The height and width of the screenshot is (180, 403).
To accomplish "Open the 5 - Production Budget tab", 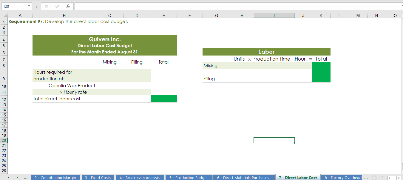I will tap(189, 178).
